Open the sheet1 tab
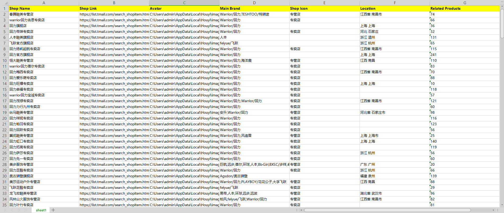The height and width of the screenshot is (213, 504). click(41, 210)
